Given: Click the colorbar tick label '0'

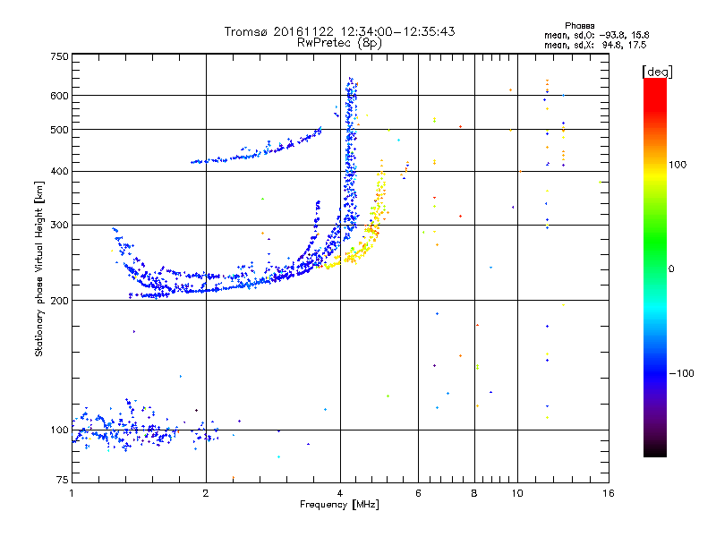Looking at the screenshot, I should (671, 268).
